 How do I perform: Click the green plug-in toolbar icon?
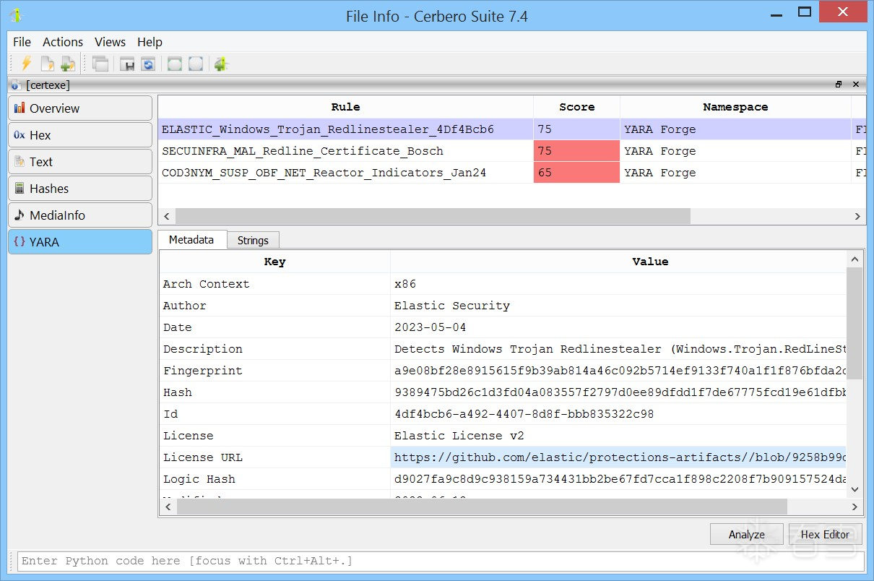pos(221,64)
